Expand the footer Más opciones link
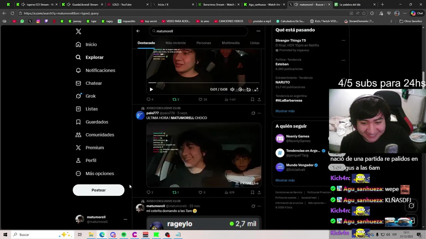The image size is (426, 239). (x=317, y=203)
